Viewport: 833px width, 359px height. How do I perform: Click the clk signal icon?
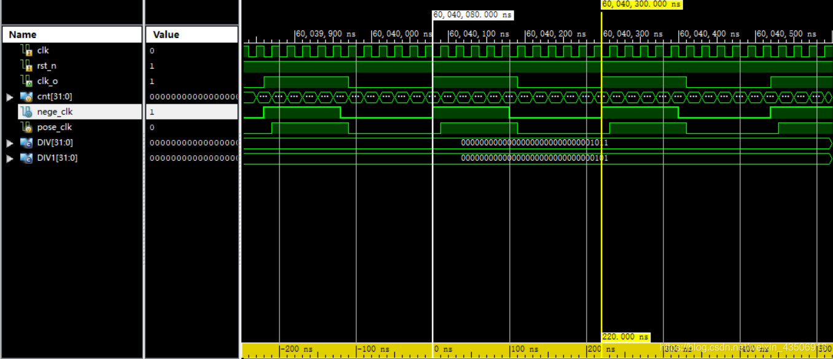pos(26,50)
